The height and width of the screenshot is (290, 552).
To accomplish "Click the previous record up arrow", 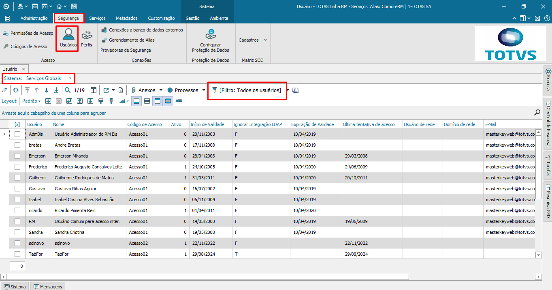I will click(37, 90).
